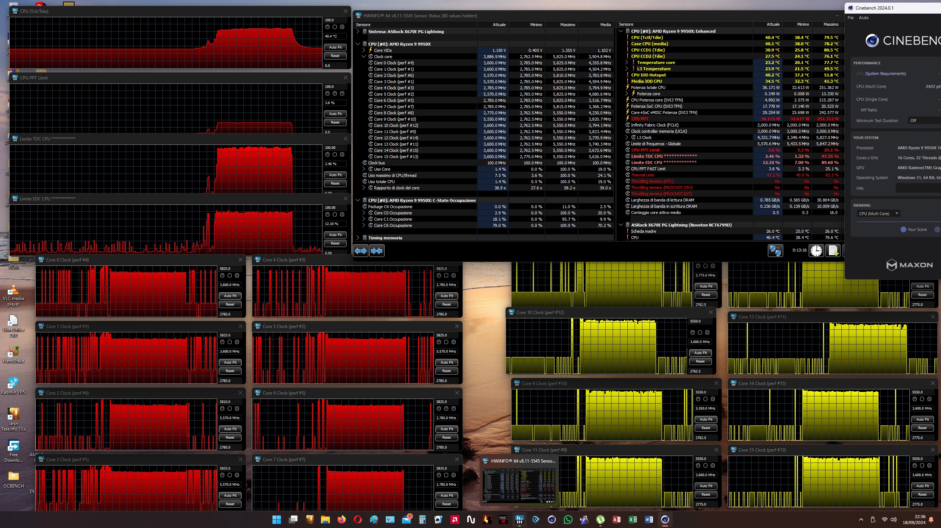Open volume control in system tray
The height and width of the screenshot is (528, 941).
(x=894, y=520)
